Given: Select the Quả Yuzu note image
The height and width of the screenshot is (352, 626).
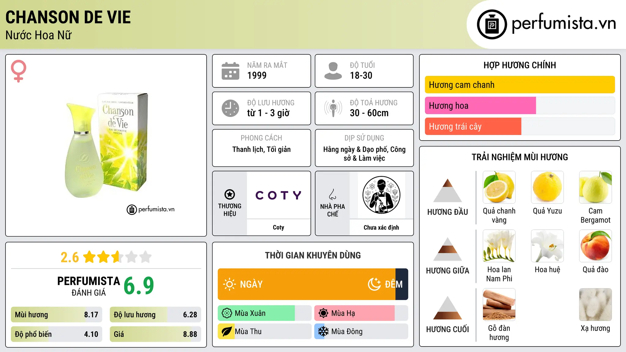Looking at the screenshot, I should pyautogui.click(x=547, y=187).
